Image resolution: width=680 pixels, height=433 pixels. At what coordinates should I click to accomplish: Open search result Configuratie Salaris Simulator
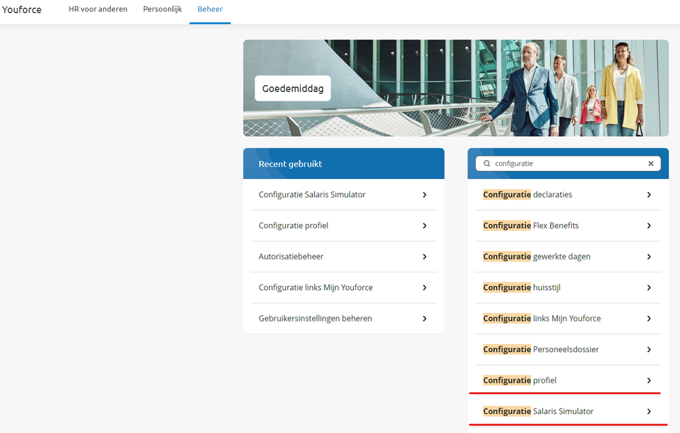(568, 411)
